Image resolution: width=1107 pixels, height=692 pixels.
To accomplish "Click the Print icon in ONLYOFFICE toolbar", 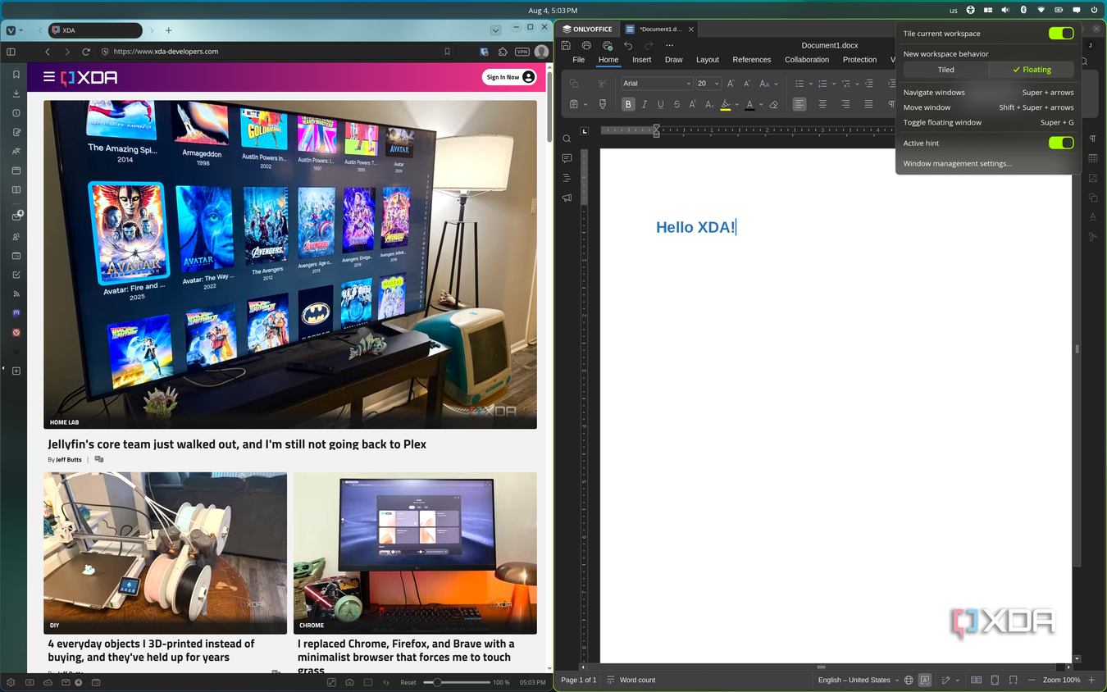I will point(586,46).
